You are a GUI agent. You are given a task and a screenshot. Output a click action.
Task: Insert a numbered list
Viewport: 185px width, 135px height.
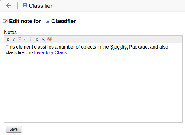[26, 39]
